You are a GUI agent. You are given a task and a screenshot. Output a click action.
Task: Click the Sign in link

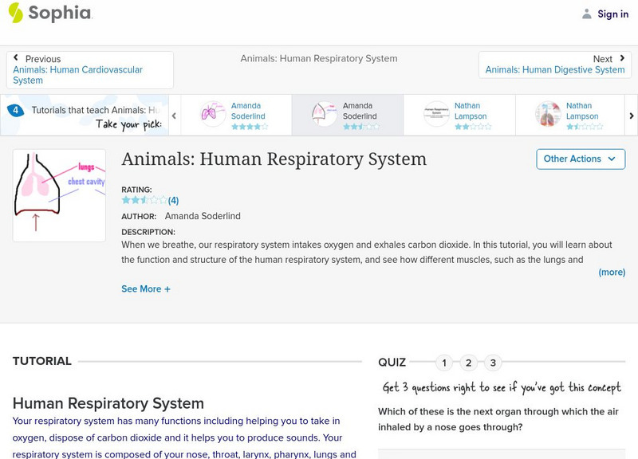612,14
